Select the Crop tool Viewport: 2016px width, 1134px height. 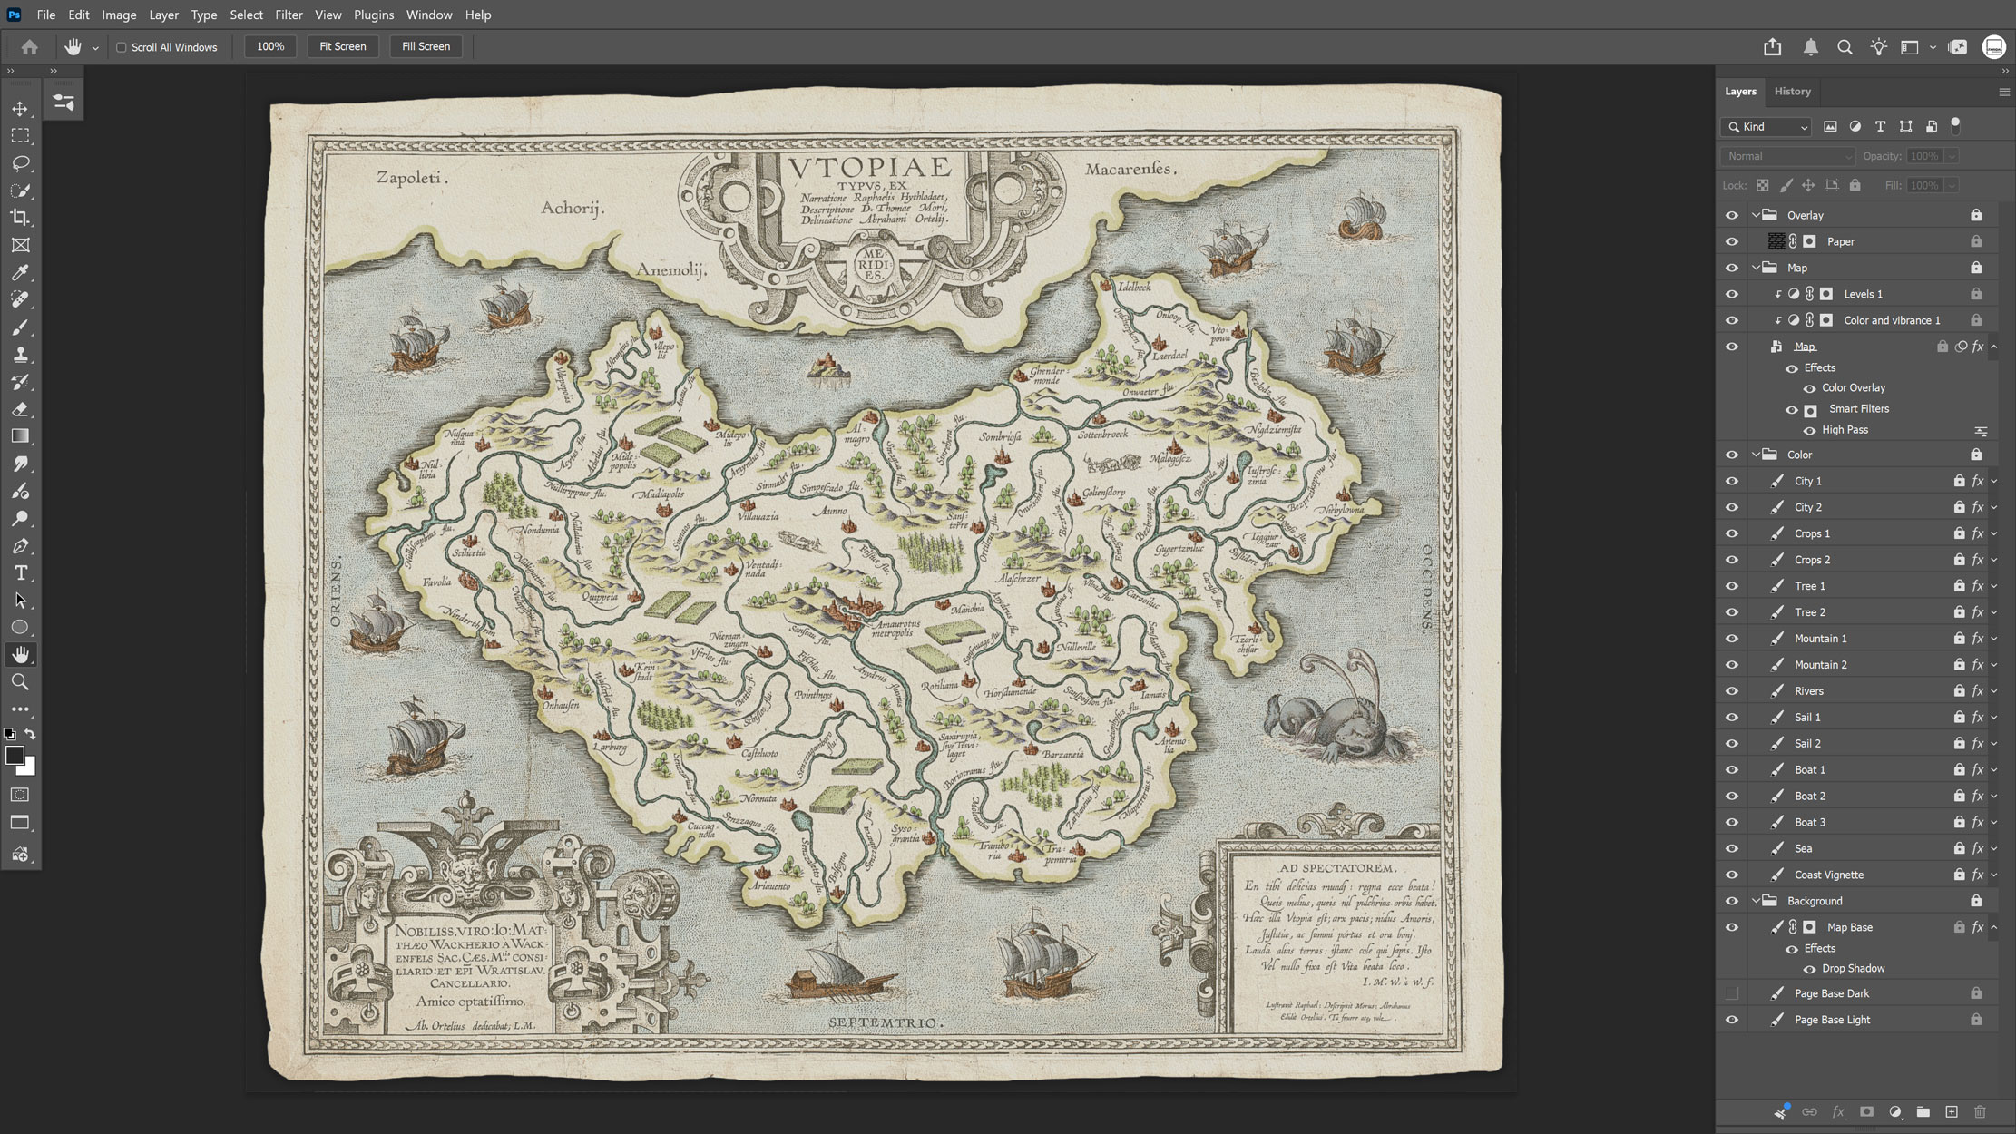[x=20, y=218]
